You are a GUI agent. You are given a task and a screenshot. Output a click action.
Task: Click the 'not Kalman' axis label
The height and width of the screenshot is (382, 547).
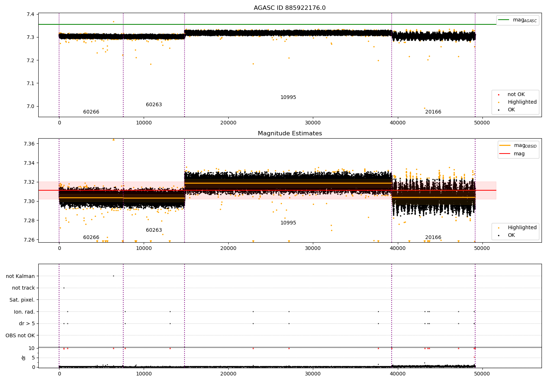pos(20,276)
